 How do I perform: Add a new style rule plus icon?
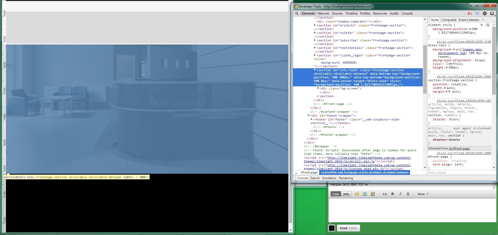point(482,25)
